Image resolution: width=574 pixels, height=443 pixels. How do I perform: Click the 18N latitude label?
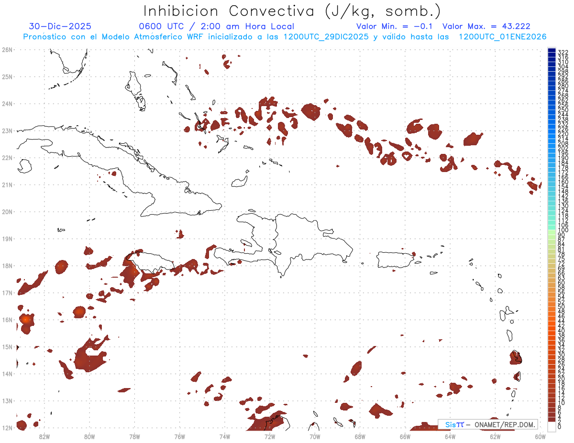click(7, 266)
